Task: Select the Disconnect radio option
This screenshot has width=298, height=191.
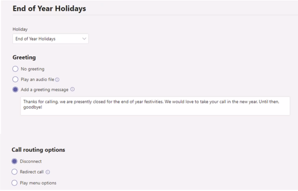Action: pyautogui.click(x=14, y=161)
